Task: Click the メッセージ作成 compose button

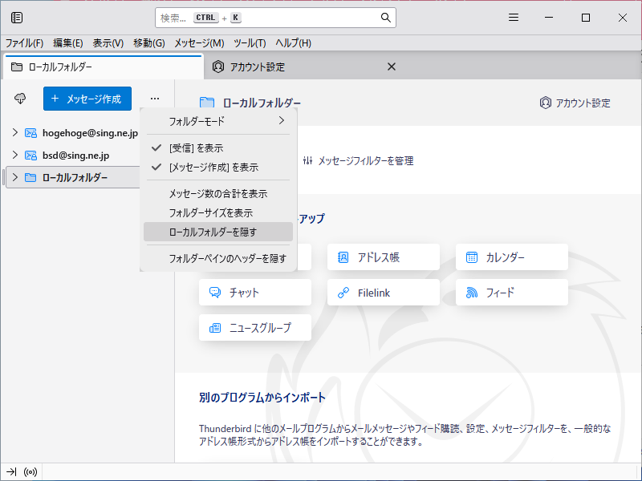Action: (x=87, y=99)
